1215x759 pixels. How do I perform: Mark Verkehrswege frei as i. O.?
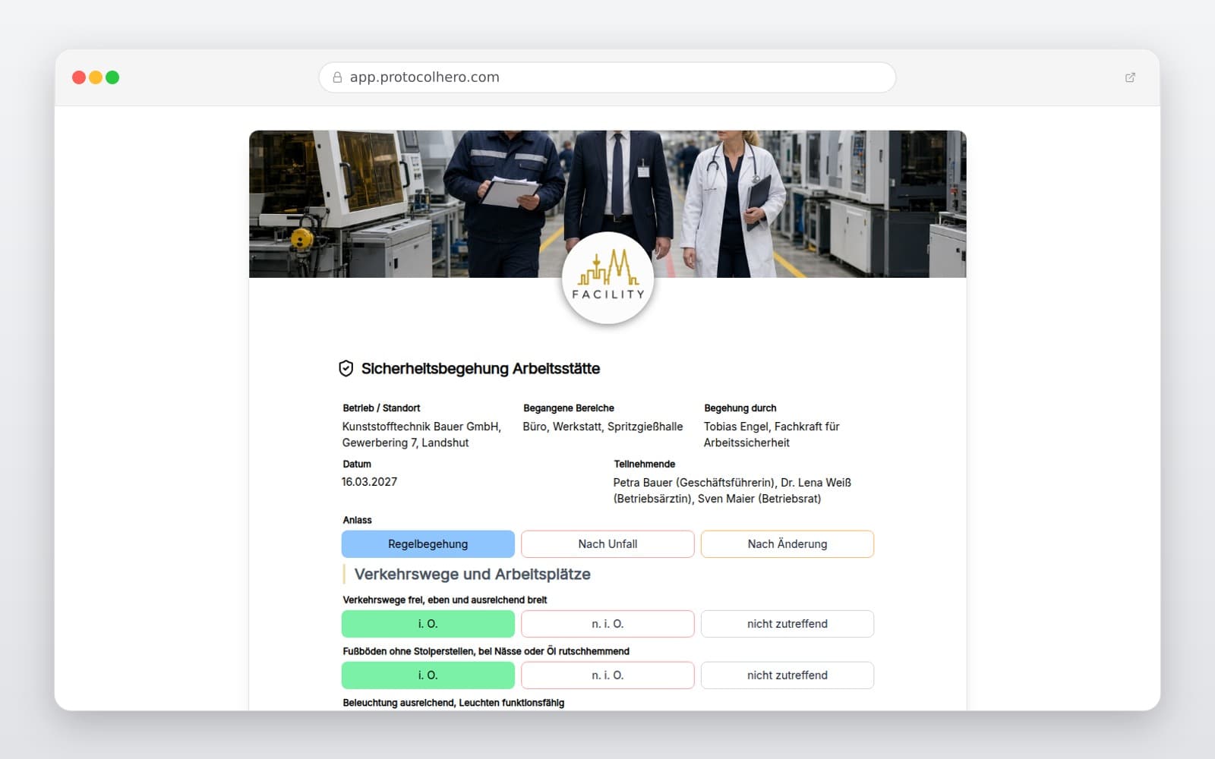(x=428, y=624)
